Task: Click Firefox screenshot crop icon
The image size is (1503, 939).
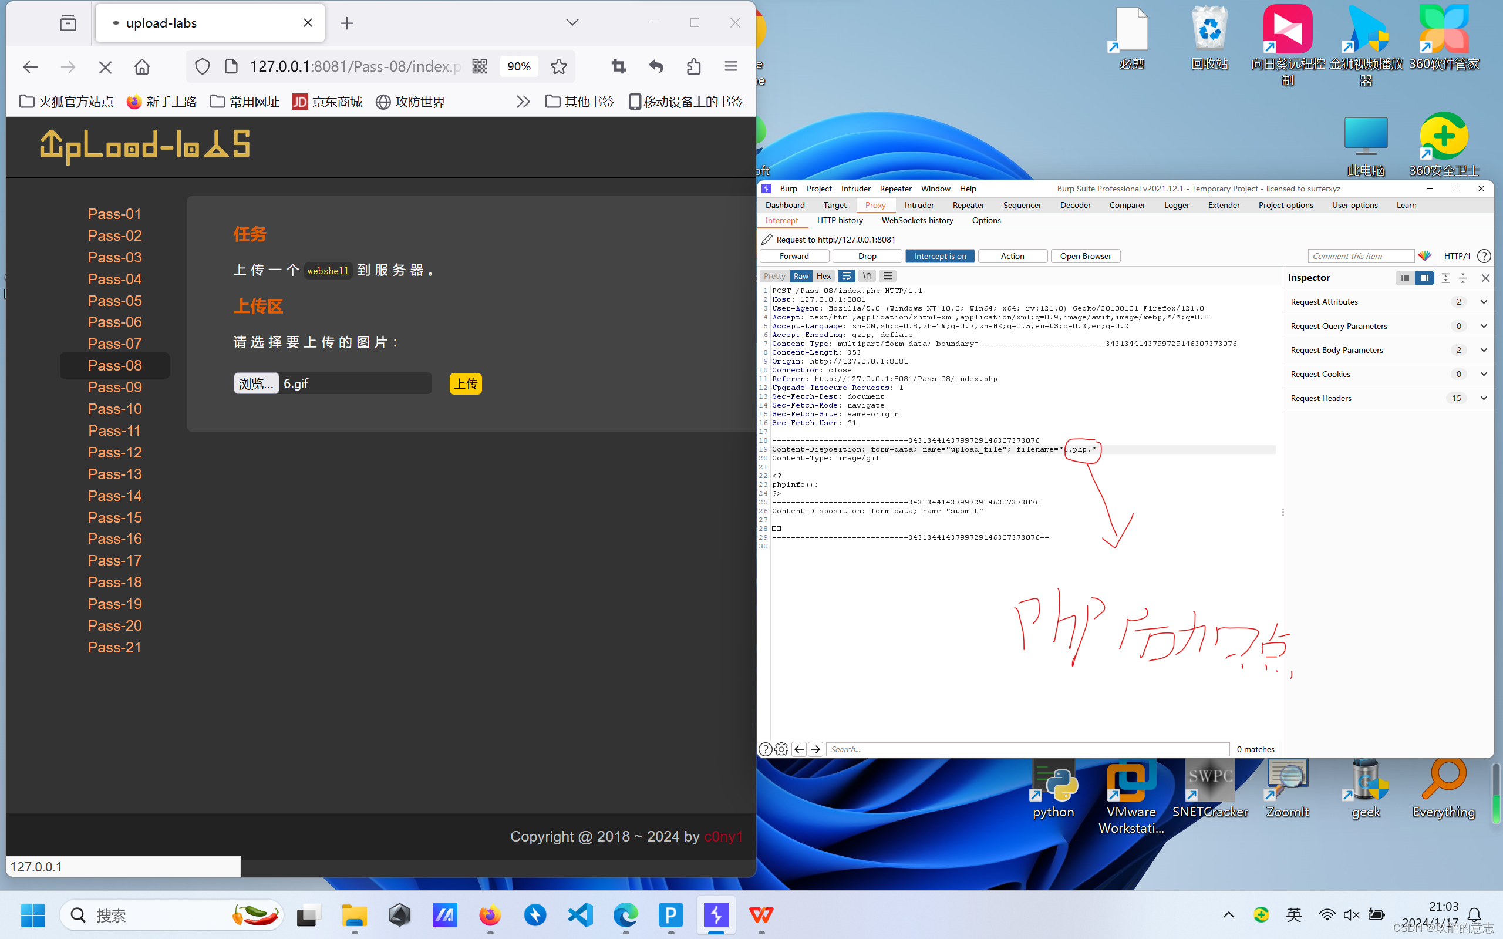Action: (618, 66)
